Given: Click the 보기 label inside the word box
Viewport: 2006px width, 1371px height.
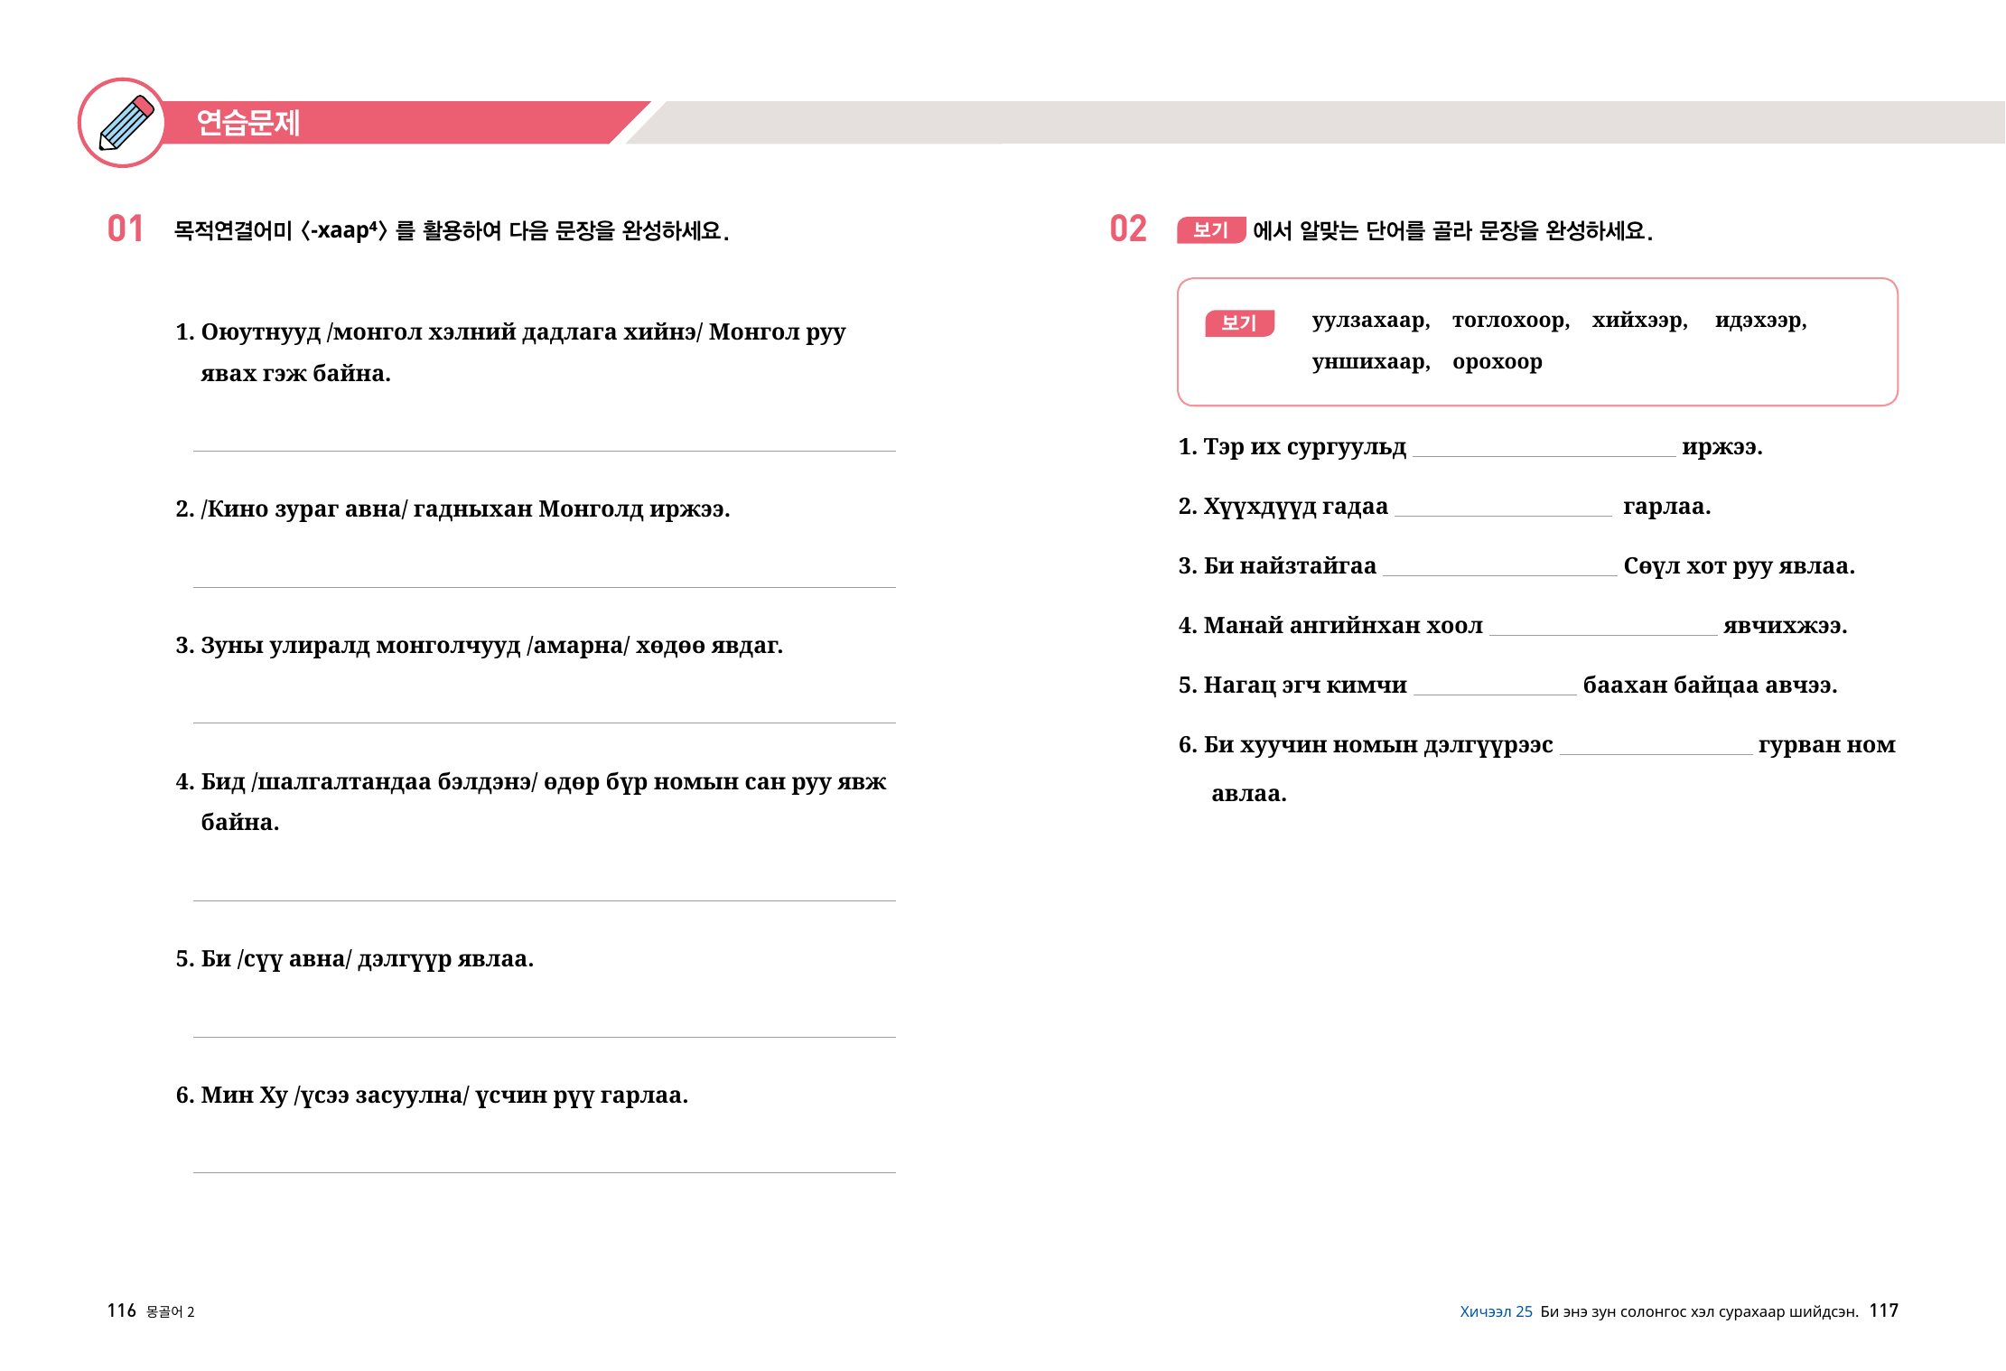Looking at the screenshot, I should pos(1239,323).
